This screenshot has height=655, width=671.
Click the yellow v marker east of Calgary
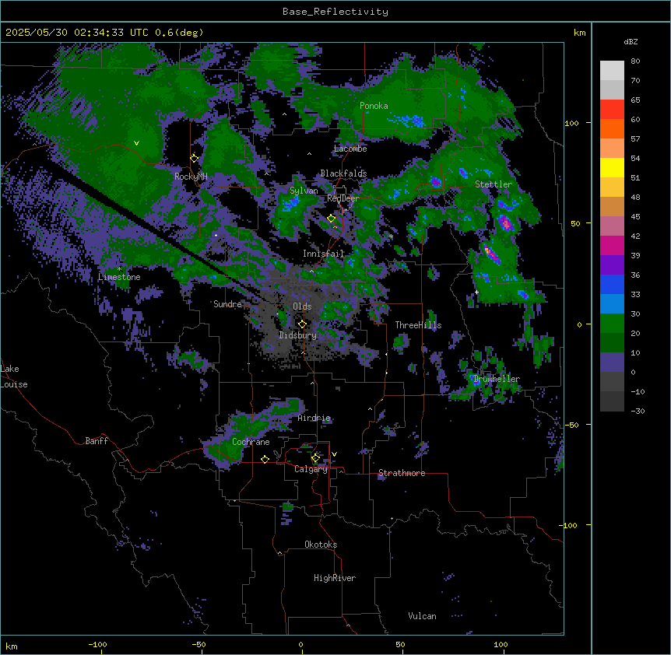tap(334, 454)
